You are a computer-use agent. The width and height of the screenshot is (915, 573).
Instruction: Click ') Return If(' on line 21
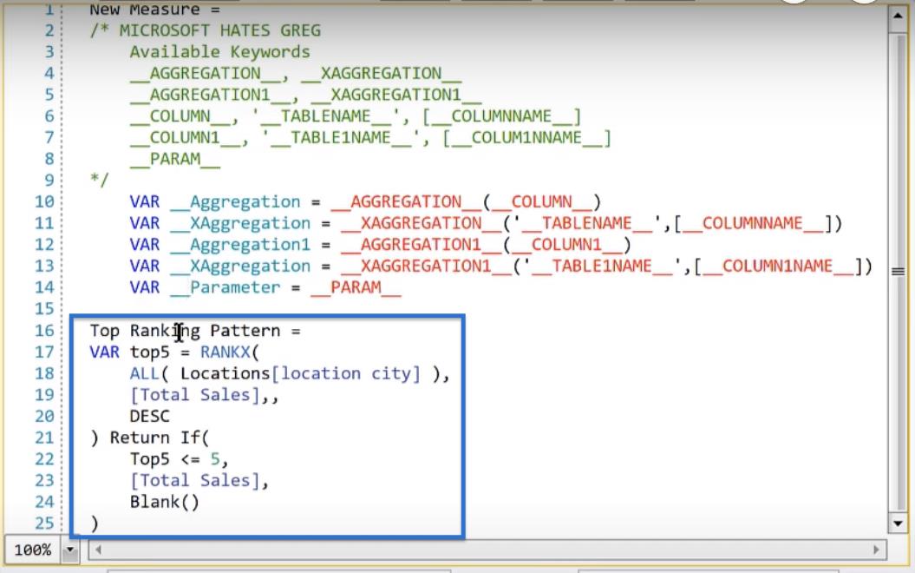[149, 438]
